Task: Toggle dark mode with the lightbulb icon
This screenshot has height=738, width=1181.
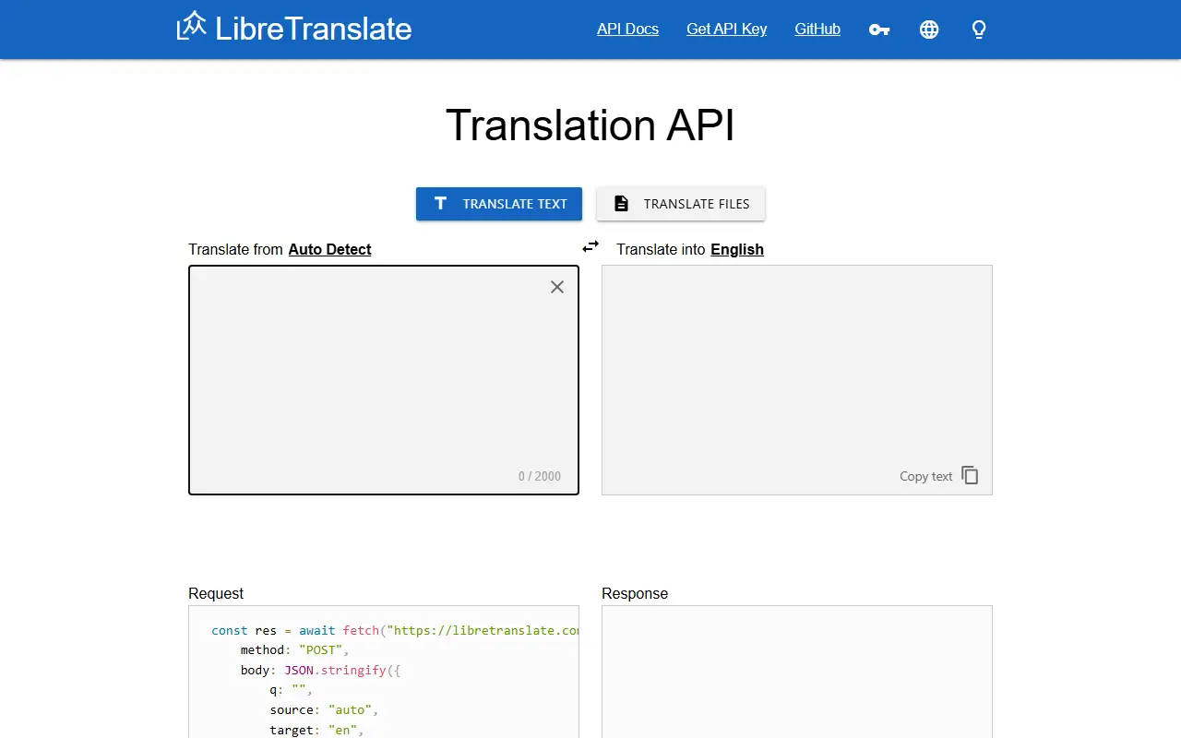Action: pyautogui.click(x=979, y=30)
